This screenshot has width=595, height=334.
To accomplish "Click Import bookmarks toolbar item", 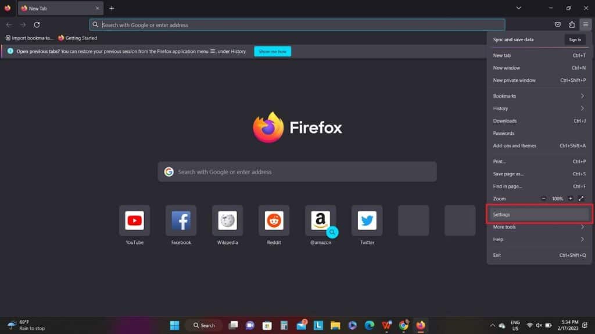I will click(x=29, y=38).
